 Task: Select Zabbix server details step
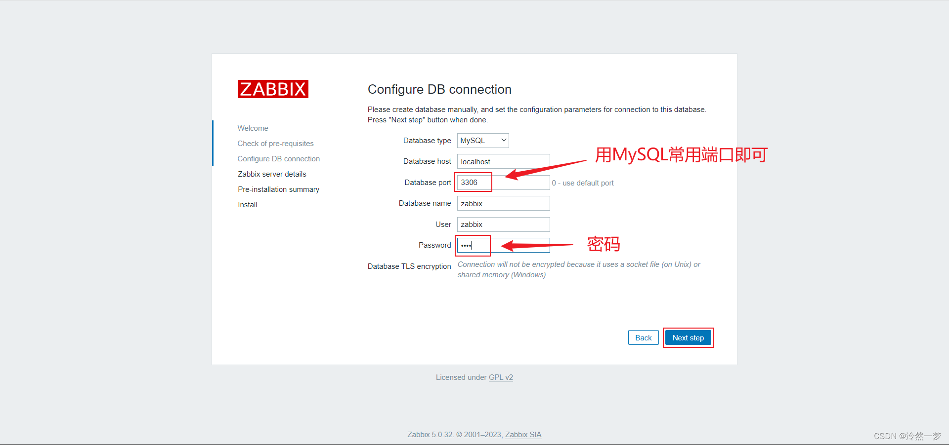[272, 174]
